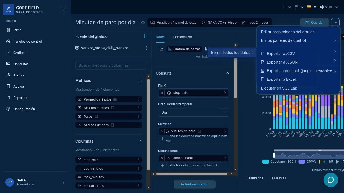344x193 pixels.
Task: Expand the Minutos de paro metric arrow
Action: pos(225,131)
